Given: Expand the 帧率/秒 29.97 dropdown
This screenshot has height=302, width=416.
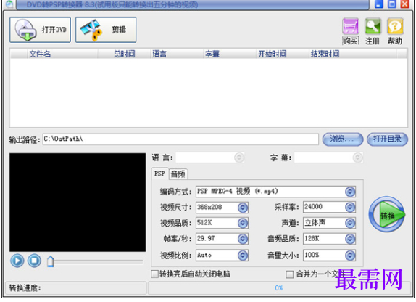Looking at the screenshot, I should click(243, 239).
